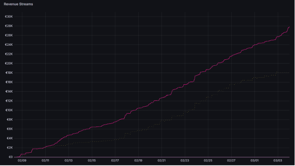
Task: Click the €30K y-axis label
Action: coord(9,17)
